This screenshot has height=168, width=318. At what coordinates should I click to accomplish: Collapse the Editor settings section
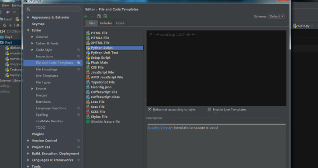(28, 30)
